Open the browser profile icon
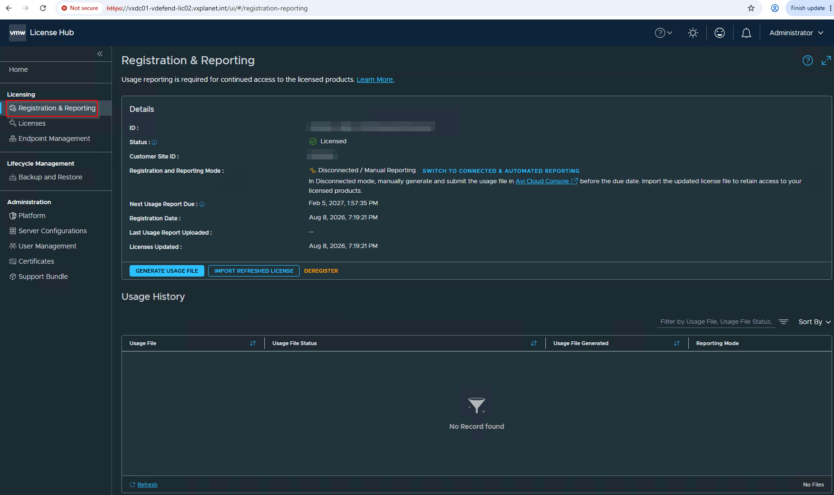Screen dimensions: 834x495 tap(775, 8)
